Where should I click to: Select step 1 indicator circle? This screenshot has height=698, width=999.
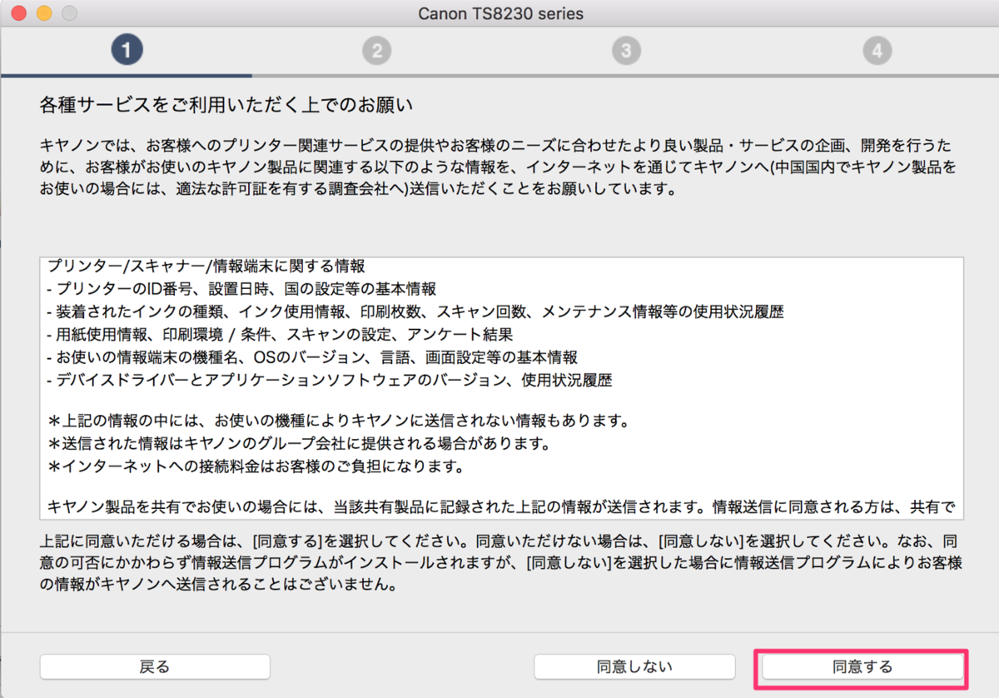tap(127, 51)
